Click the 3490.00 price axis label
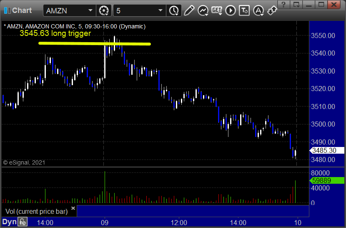The image size is (346, 228). (323, 142)
